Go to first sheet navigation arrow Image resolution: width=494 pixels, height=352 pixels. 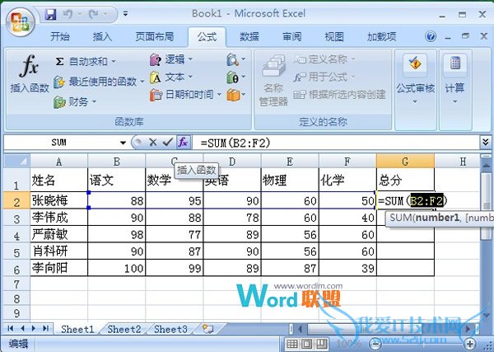coord(10,329)
